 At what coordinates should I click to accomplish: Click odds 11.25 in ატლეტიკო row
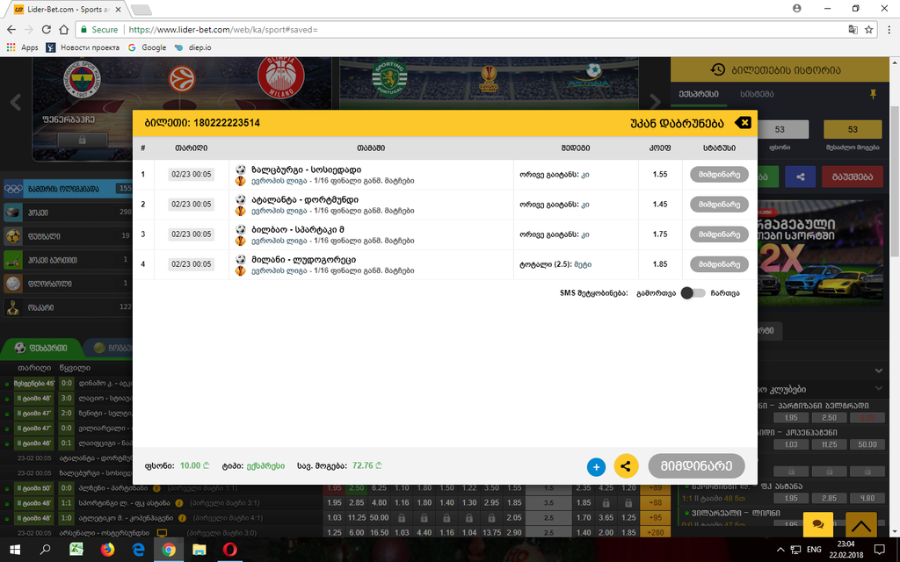(357, 517)
